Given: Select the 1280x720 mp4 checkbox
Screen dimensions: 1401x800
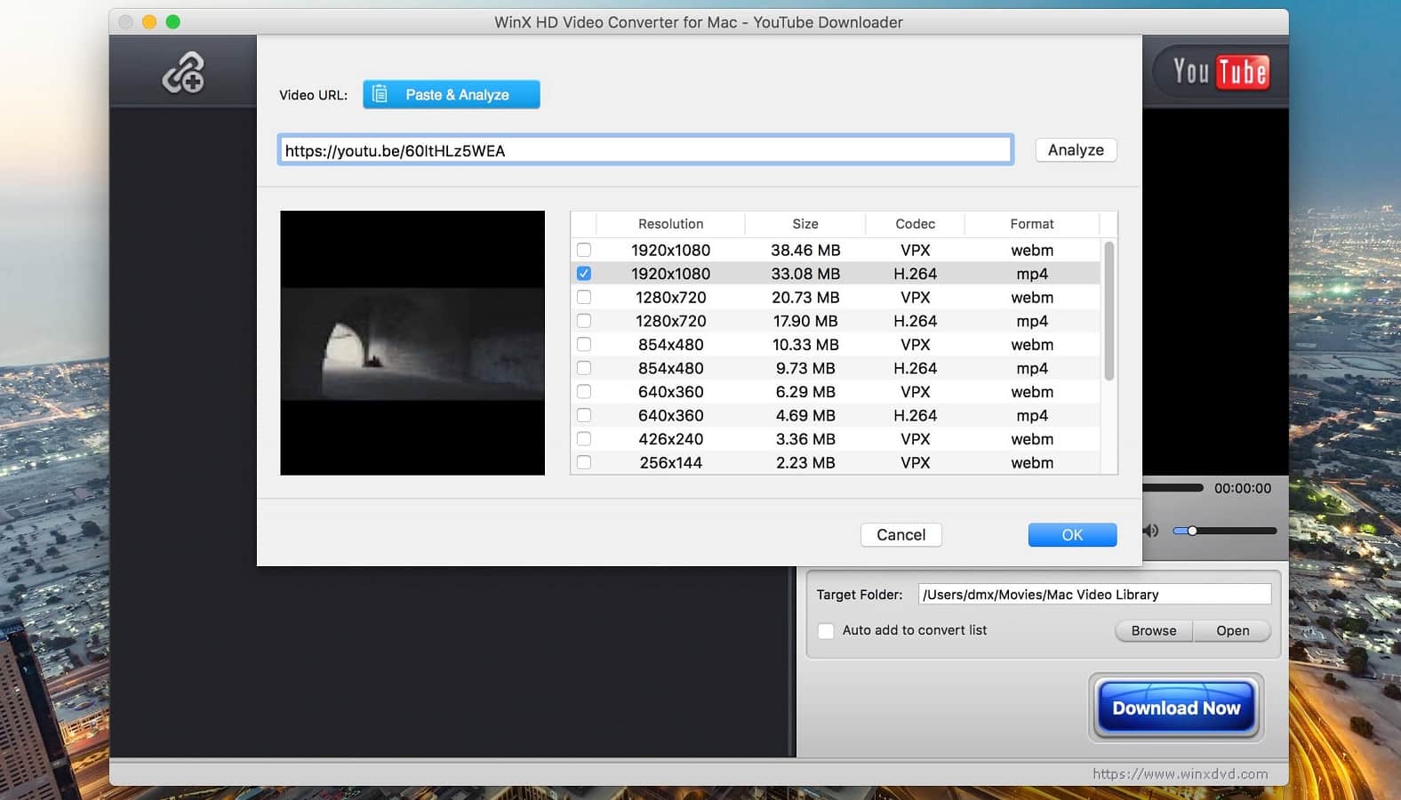Looking at the screenshot, I should (x=584, y=321).
